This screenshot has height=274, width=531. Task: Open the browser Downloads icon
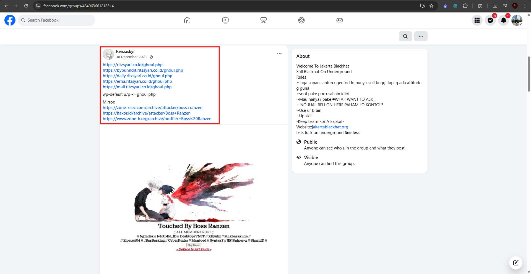(x=495, y=6)
